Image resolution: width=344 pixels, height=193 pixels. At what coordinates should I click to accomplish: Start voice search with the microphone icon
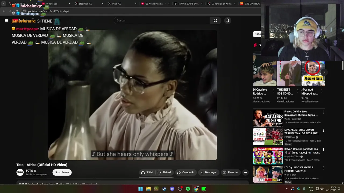pos(228,21)
